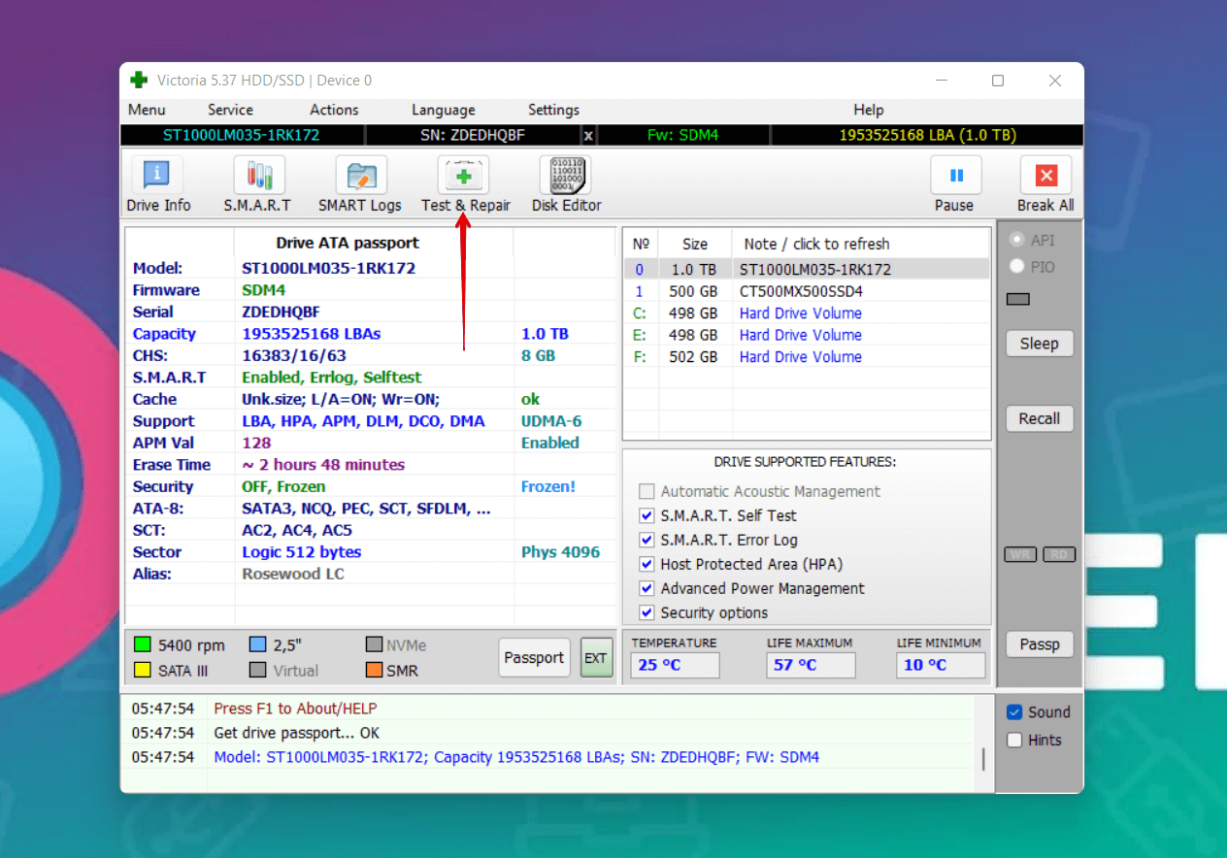Select the API radio button

pyautogui.click(x=1016, y=240)
